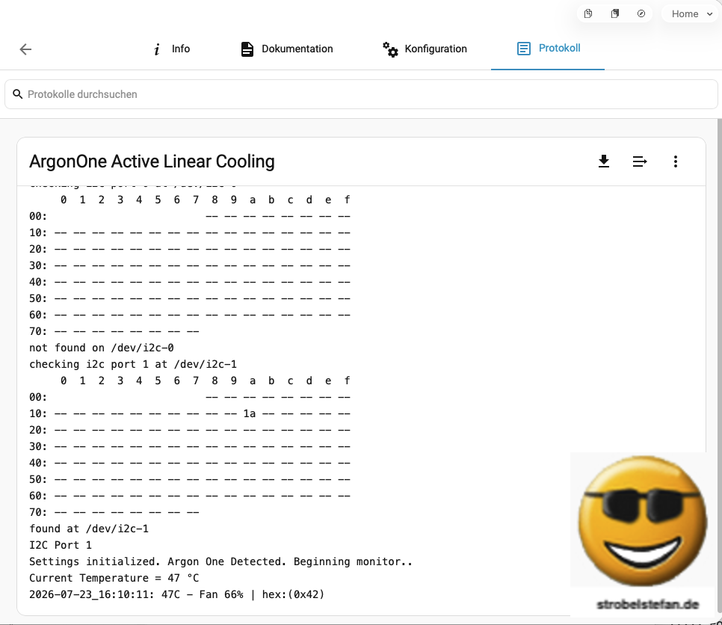The image size is (722, 625).
Task: Click 'Current Temperature = 47 °C' line
Action: (114, 578)
